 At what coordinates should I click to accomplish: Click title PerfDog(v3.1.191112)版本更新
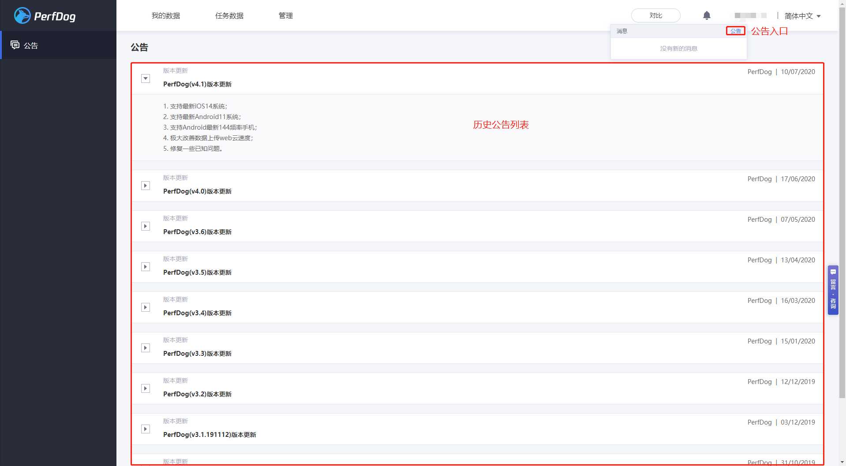coord(210,435)
